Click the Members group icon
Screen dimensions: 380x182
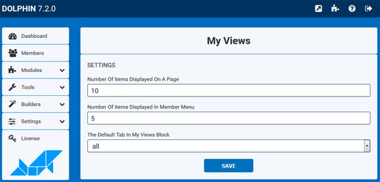13,53
